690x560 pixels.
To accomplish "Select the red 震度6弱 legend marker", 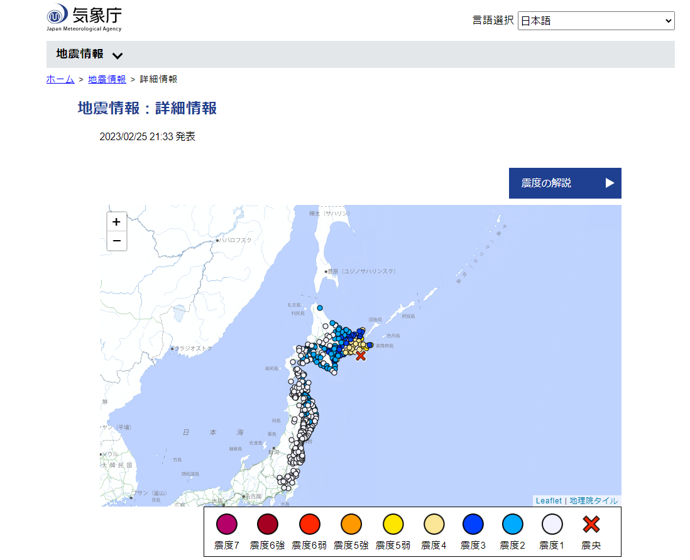I will coord(310,524).
